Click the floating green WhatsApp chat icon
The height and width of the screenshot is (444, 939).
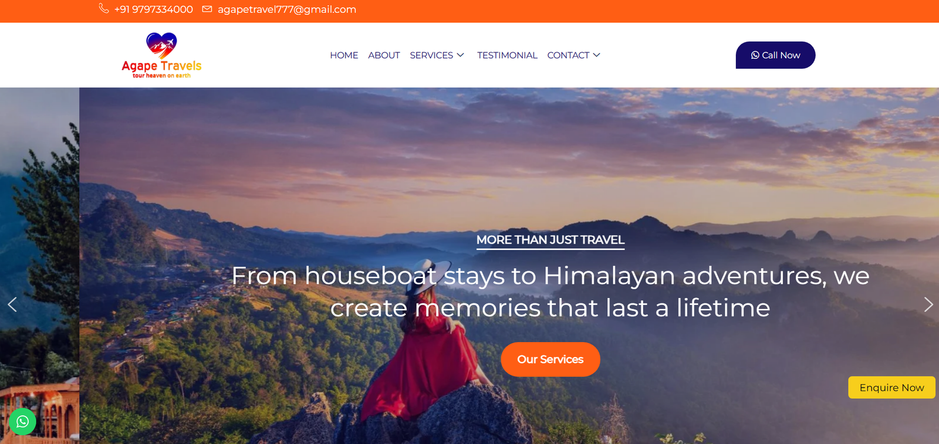point(22,422)
